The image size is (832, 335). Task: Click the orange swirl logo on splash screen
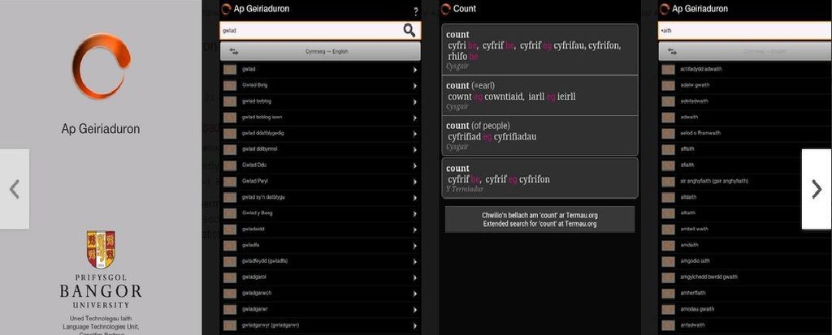101,67
